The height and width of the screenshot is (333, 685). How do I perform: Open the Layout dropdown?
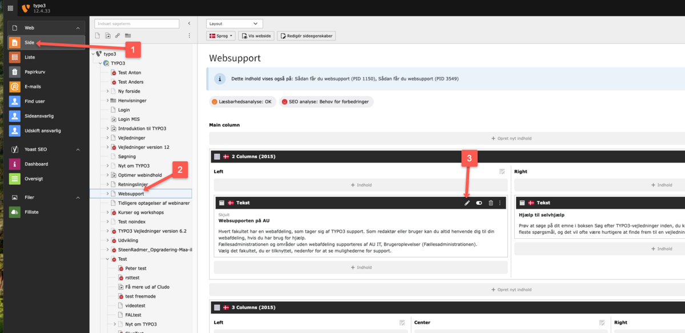[234, 23]
